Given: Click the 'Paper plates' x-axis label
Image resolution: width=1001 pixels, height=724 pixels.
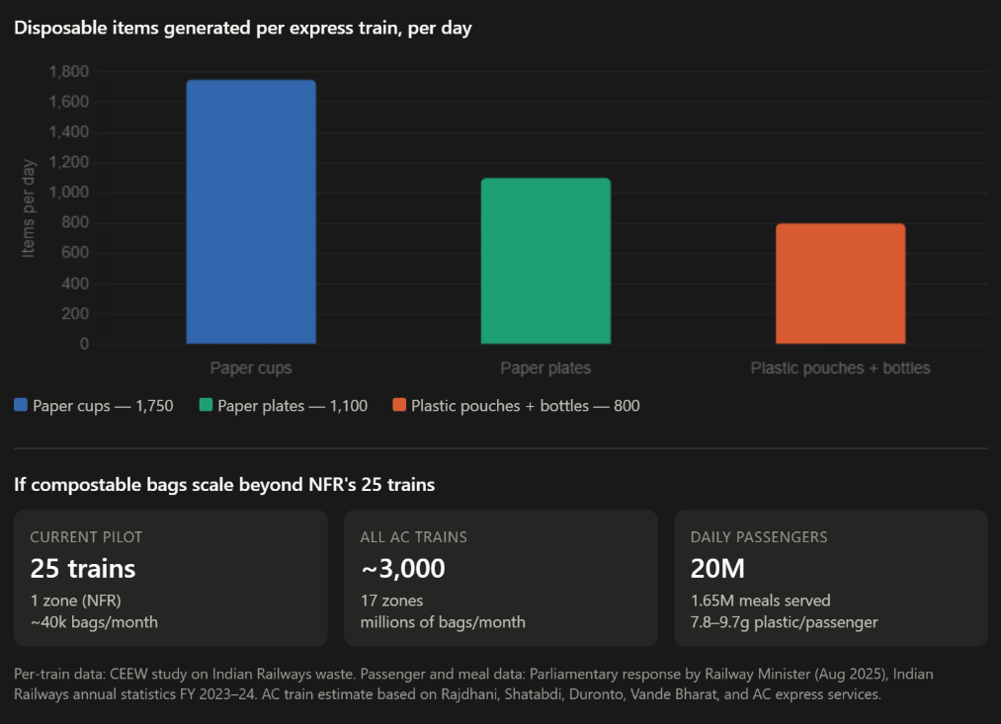Looking at the screenshot, I should (545, 368).
